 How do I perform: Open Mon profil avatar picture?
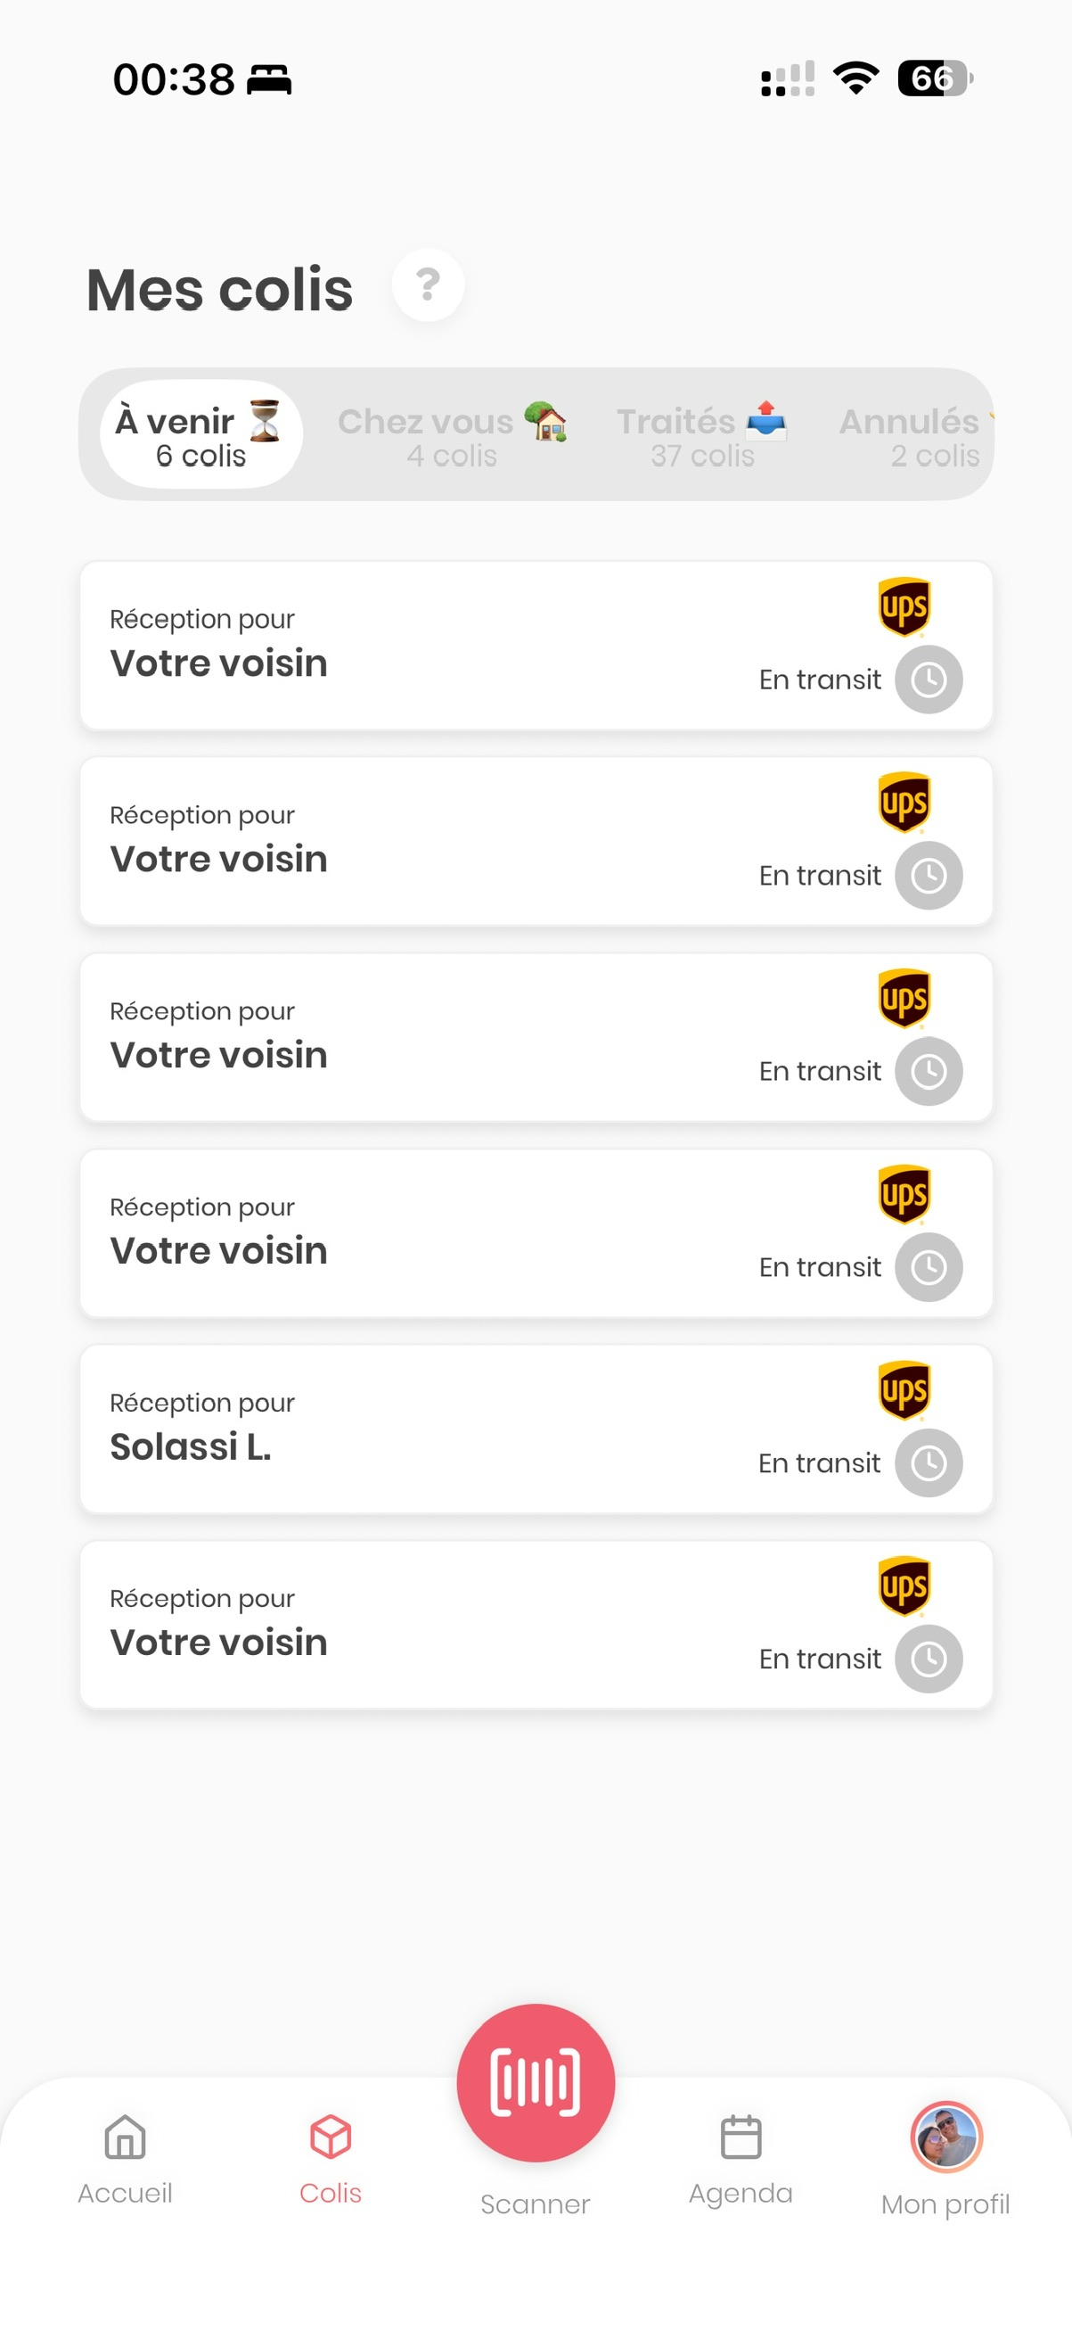pyautogui.click(x=945, y=2137)
